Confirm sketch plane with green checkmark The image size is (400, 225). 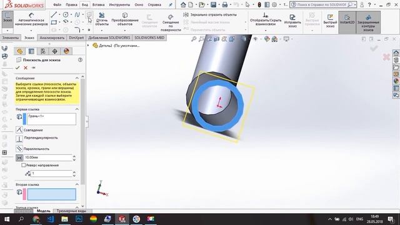(x=17, y=68)
